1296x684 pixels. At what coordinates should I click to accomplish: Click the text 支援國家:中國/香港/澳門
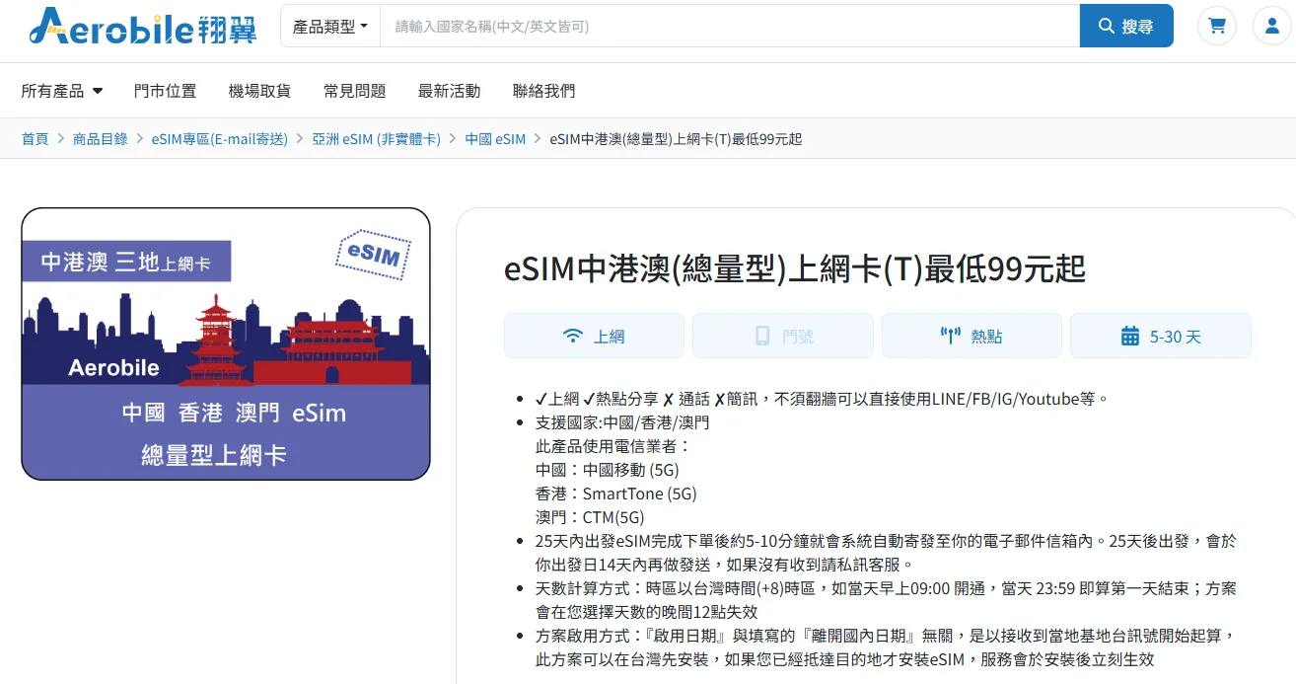pyautogui.click(x=622, y=422)
